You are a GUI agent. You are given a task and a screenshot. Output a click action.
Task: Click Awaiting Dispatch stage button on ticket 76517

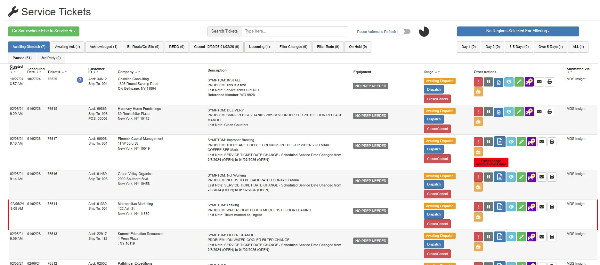(440, 141)
